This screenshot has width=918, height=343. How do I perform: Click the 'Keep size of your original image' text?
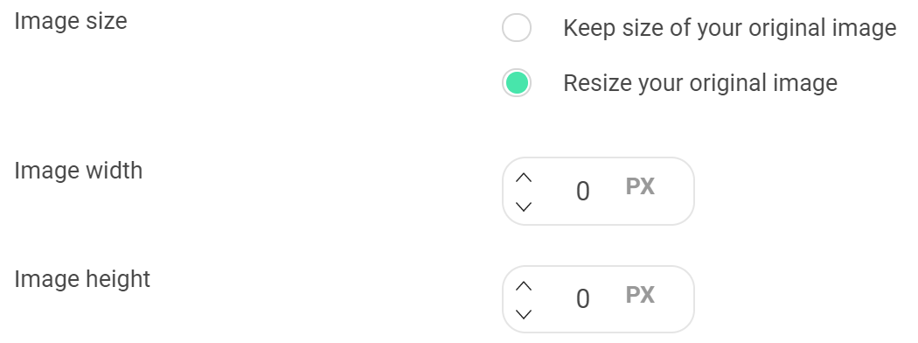click(x=729, y=28)
